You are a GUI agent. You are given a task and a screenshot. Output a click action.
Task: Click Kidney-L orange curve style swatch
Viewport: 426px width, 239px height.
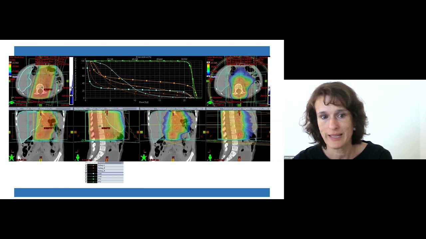click(x=92, y=165)
